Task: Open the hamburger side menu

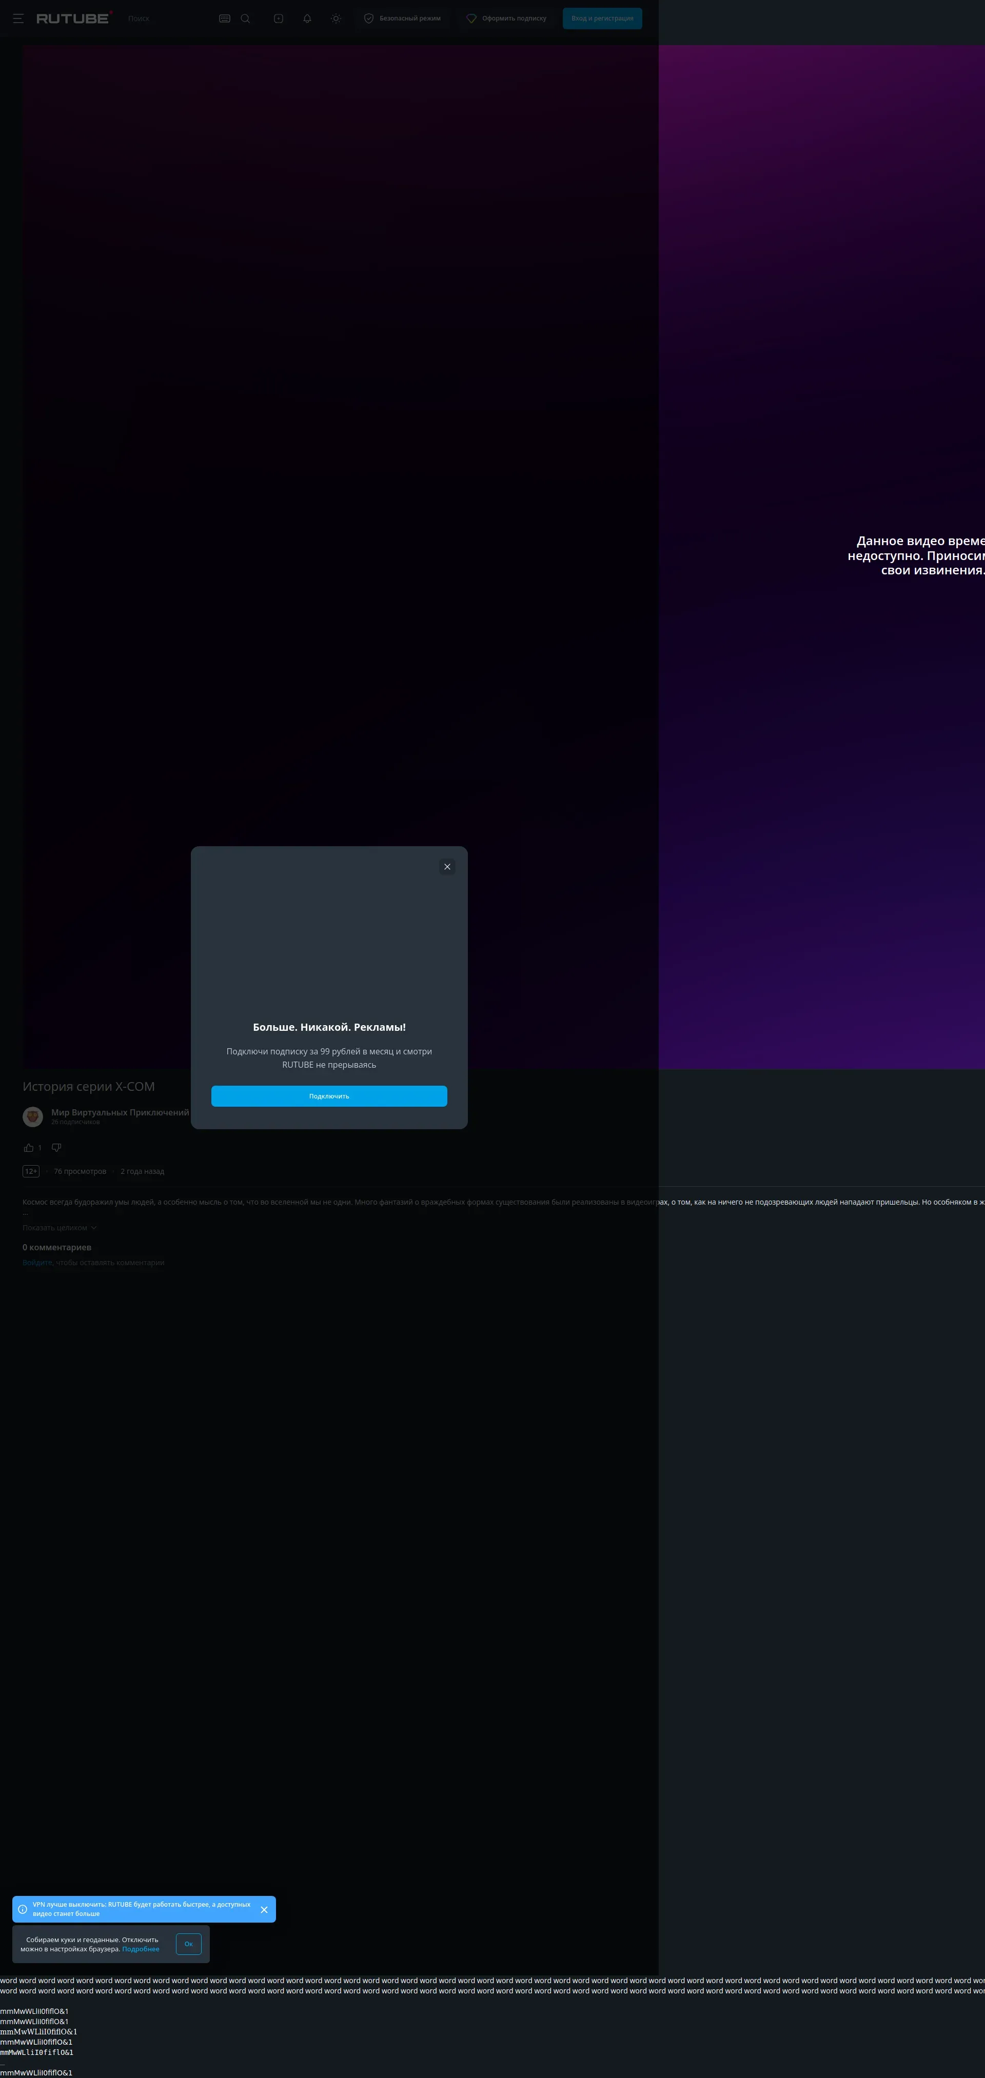Action: [18, 18]
